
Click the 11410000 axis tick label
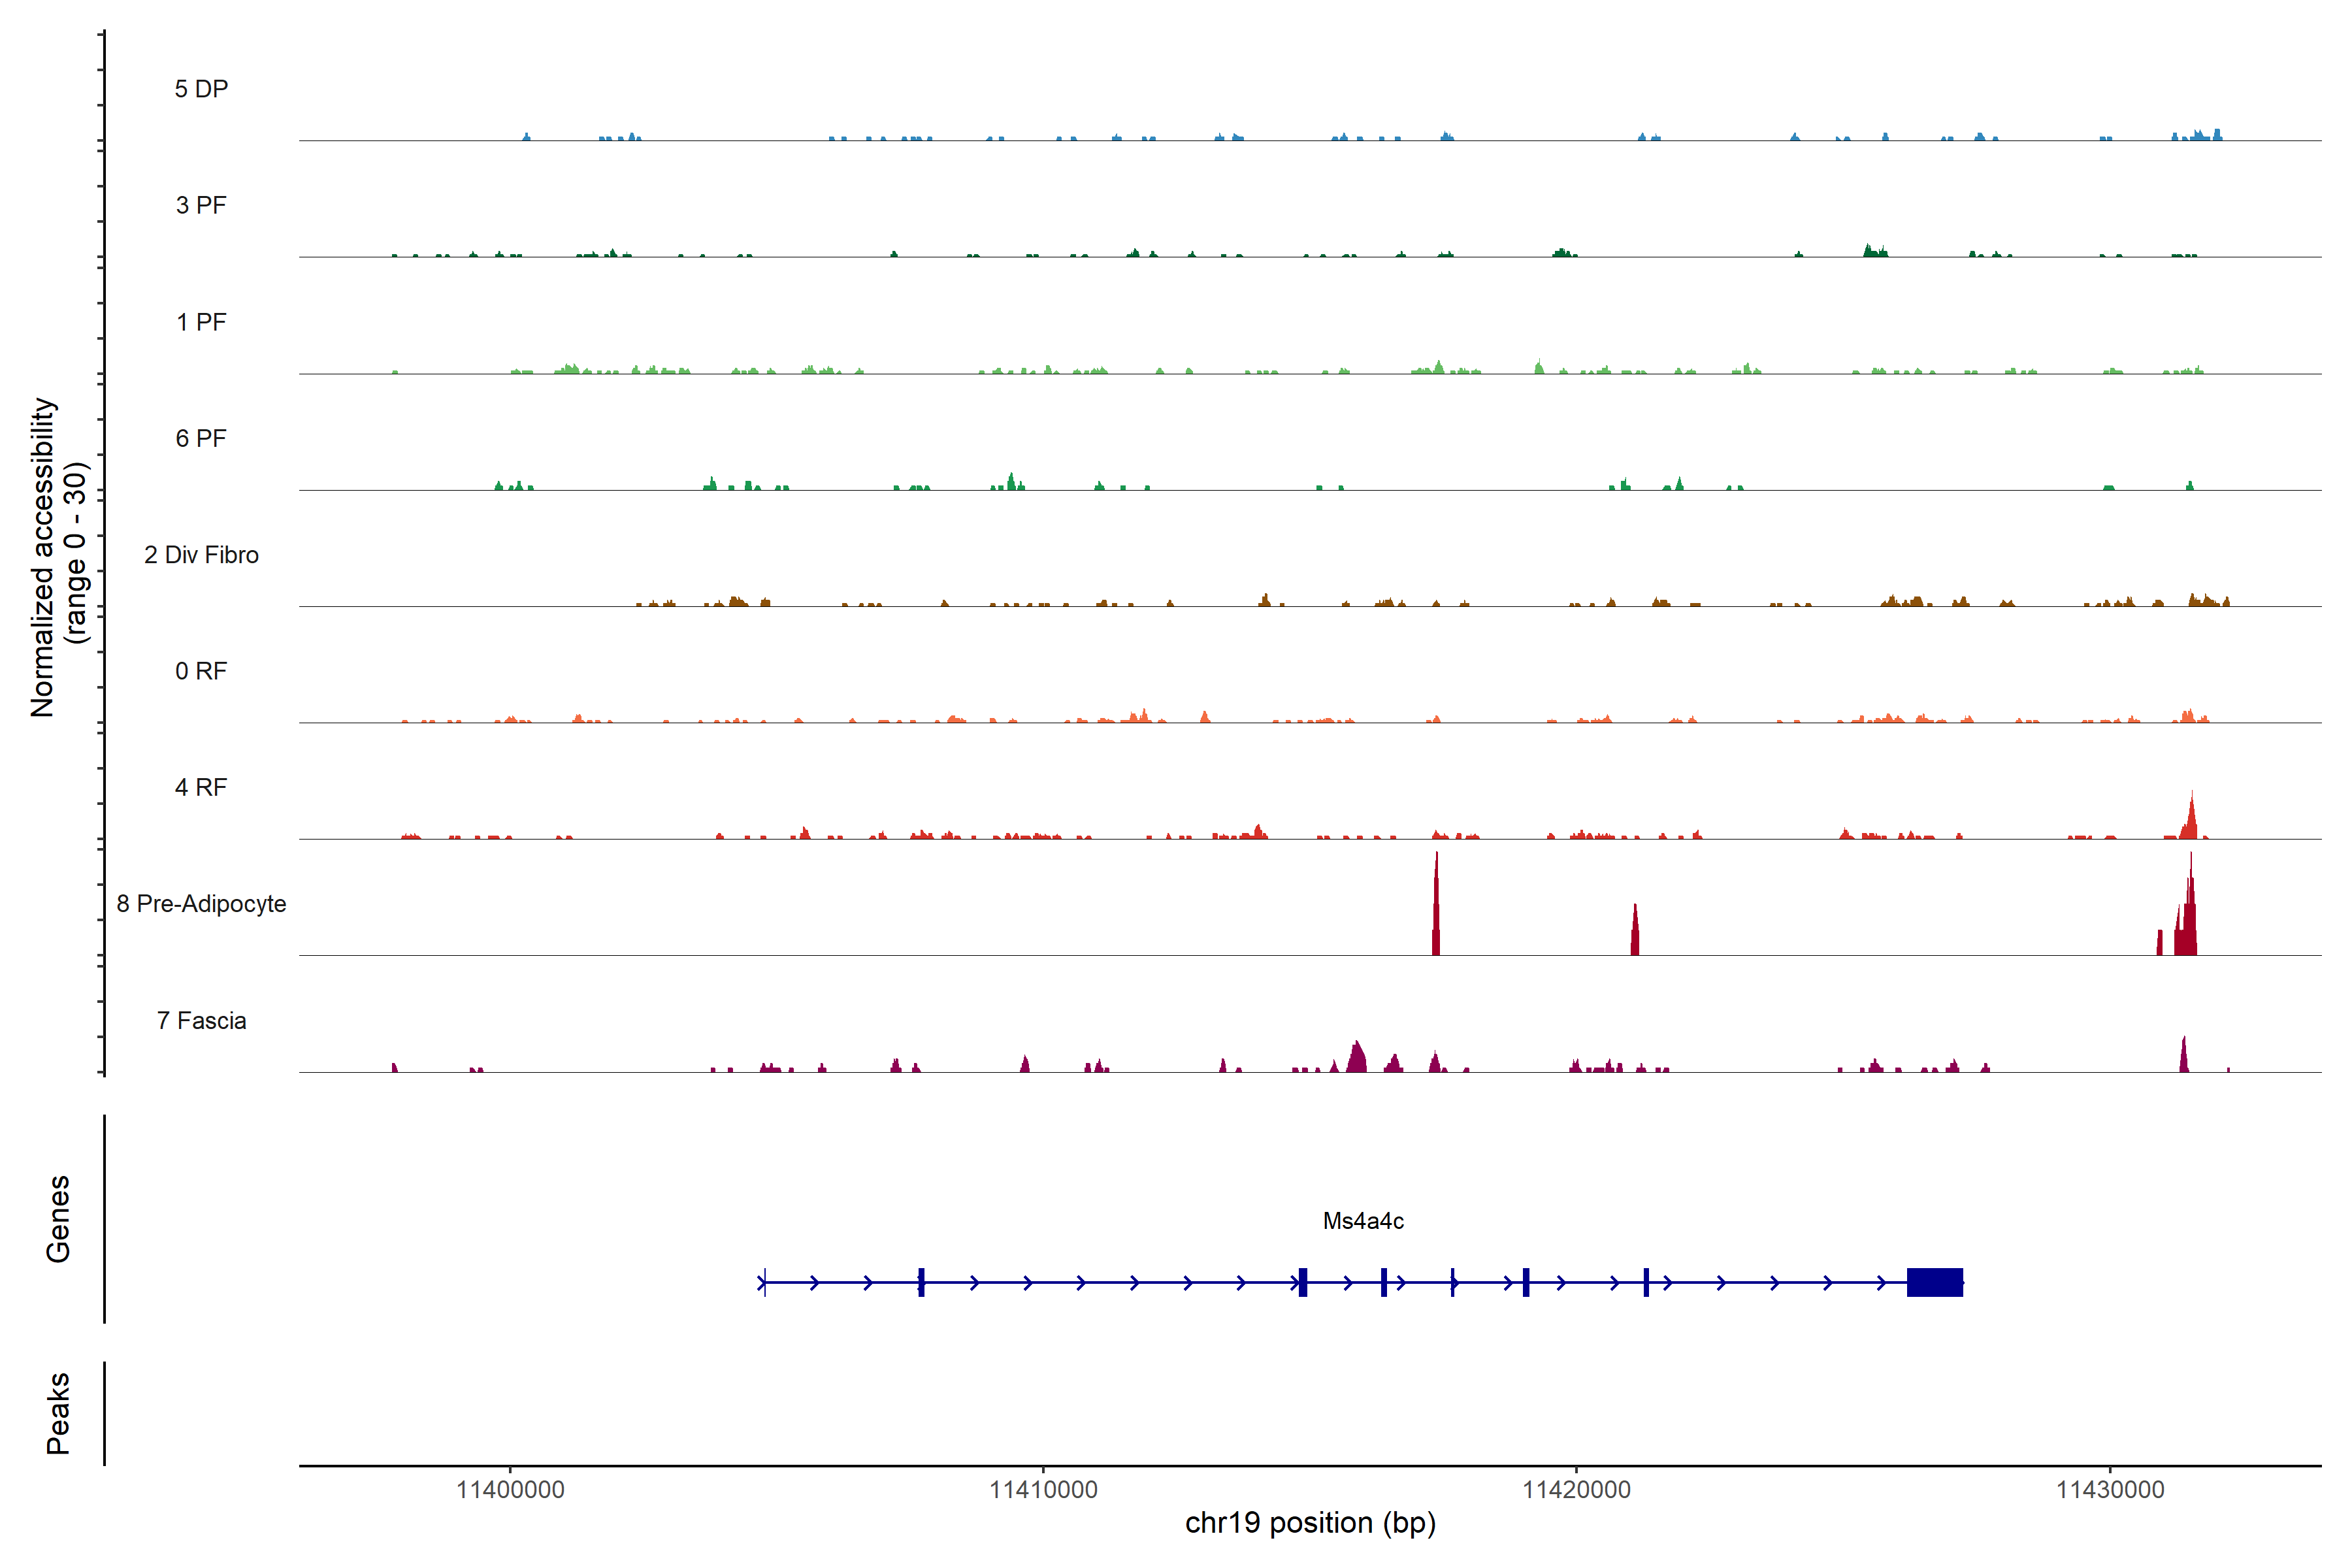pos(1043,1490)
